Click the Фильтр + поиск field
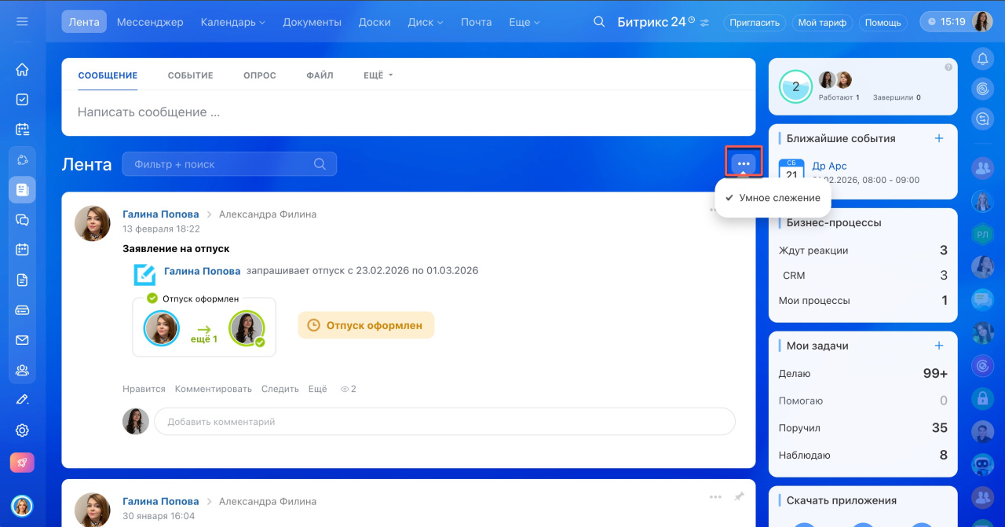The width and height of the screenshot is (1005, 527). coord(220,164)
